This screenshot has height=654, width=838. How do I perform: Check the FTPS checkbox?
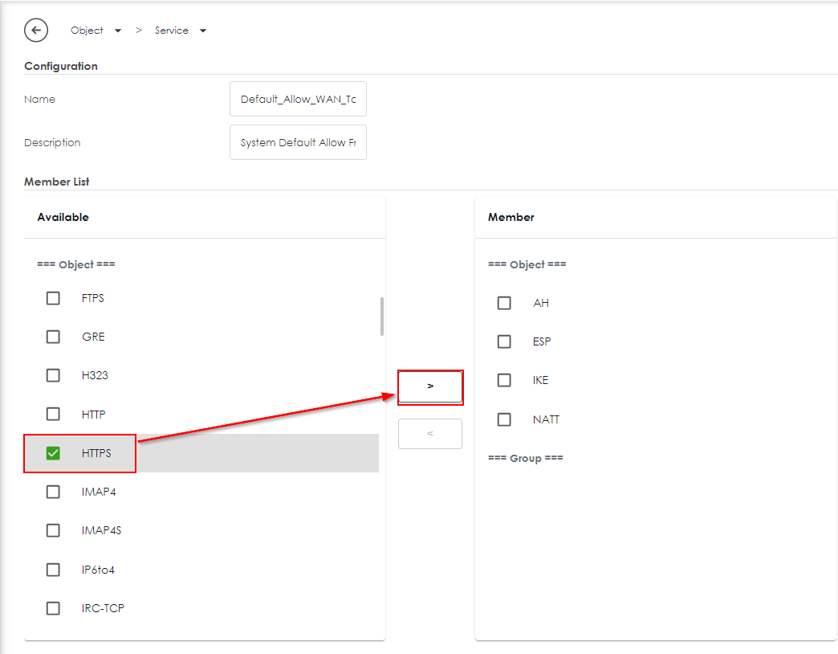[x=53, y=298]
